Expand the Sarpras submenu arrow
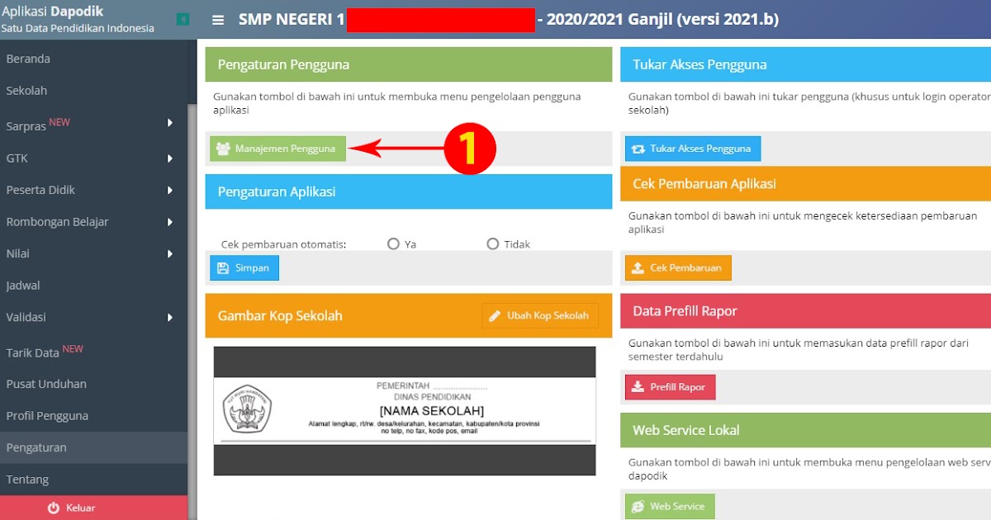 (x=170, y=123)
